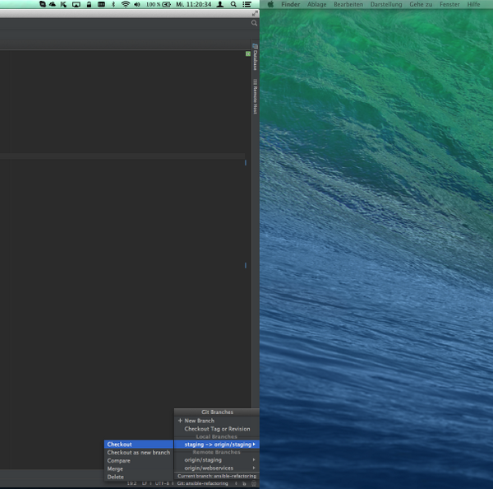The image size is (493, 489).
Task: Select Merge in the branch submenu
Action: pyautogui.click(x=139, y=469)
